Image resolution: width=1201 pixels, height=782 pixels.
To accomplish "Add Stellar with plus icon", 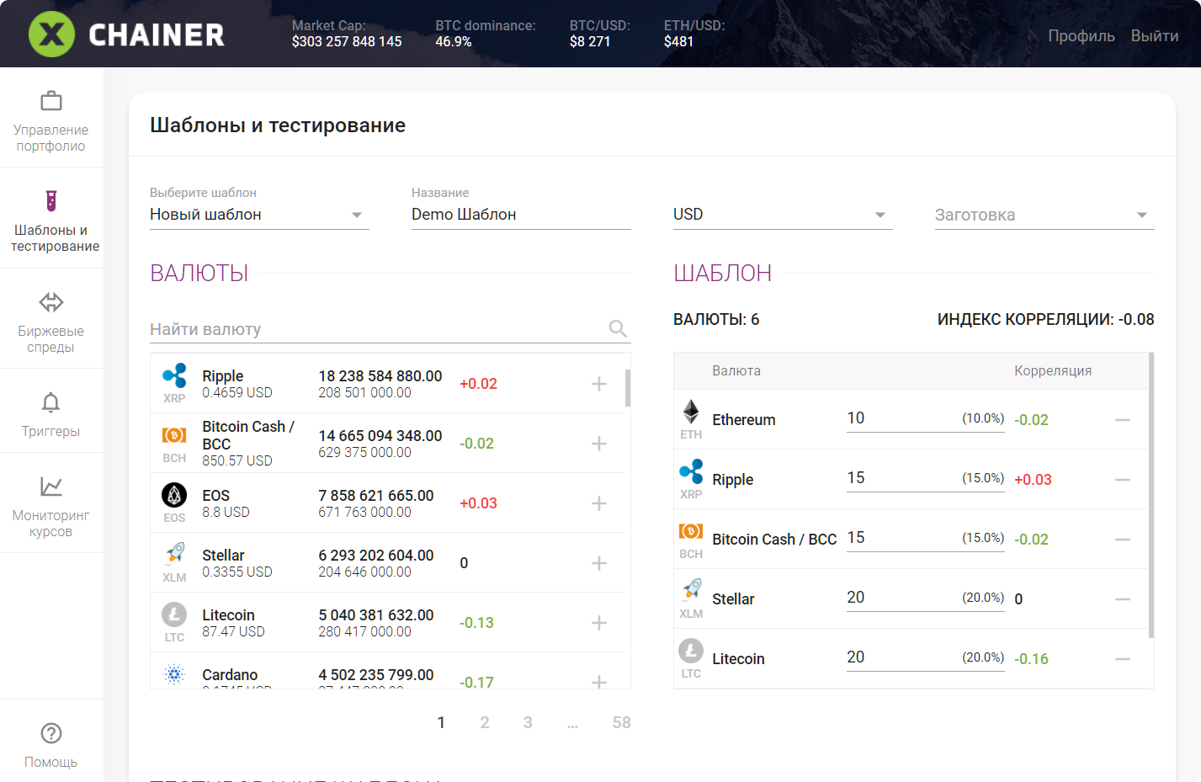I will (599, 563).
